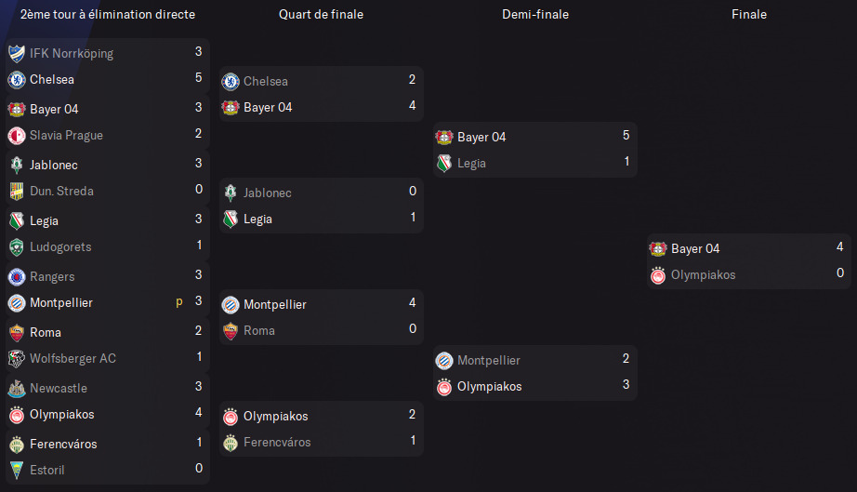857x492 pixels.
Task: Click the Dun. Streda club badge
Action: [x=17, y=192]
